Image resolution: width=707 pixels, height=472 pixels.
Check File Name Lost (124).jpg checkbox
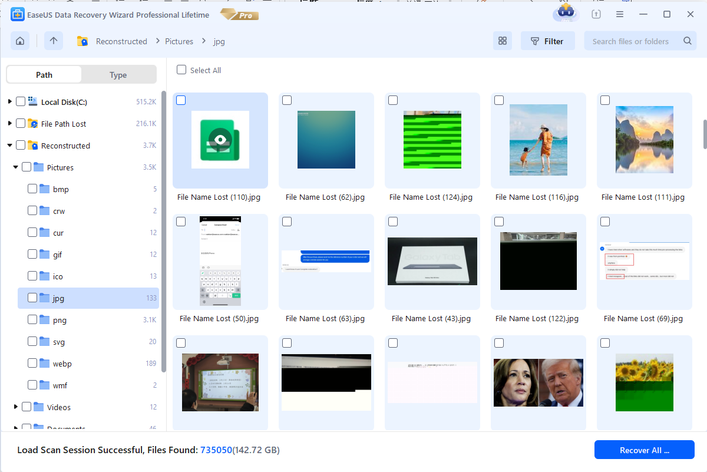tap(393, 100)
